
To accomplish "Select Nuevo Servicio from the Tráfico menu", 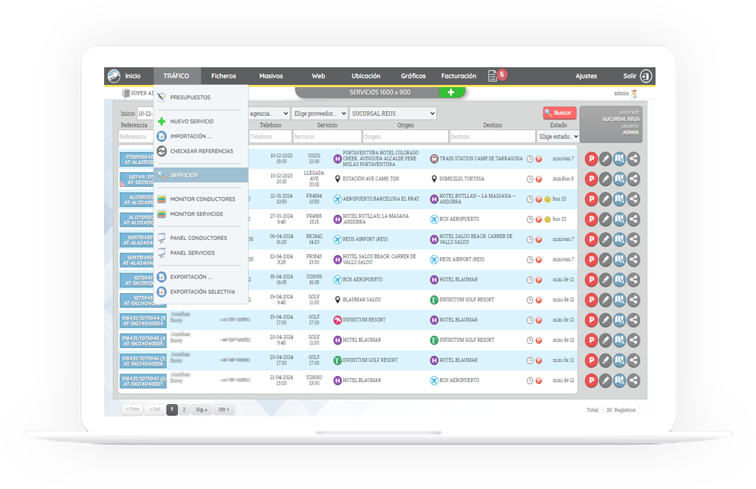I will click(x=191, y=122).
